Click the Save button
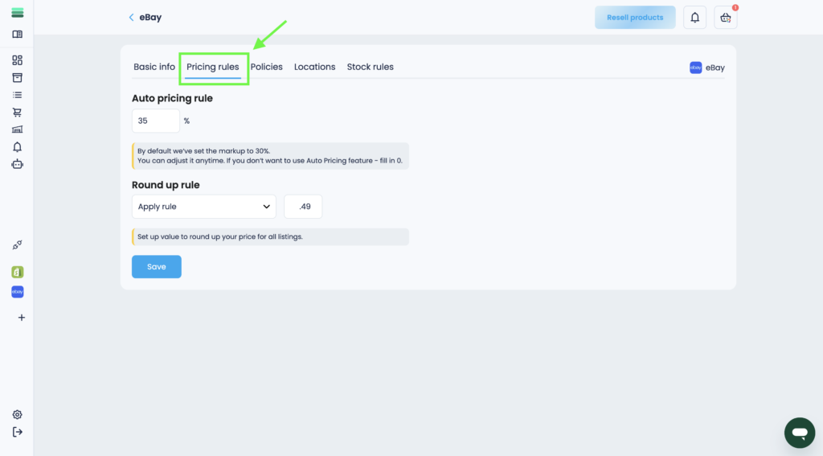 tap(156, 267)
